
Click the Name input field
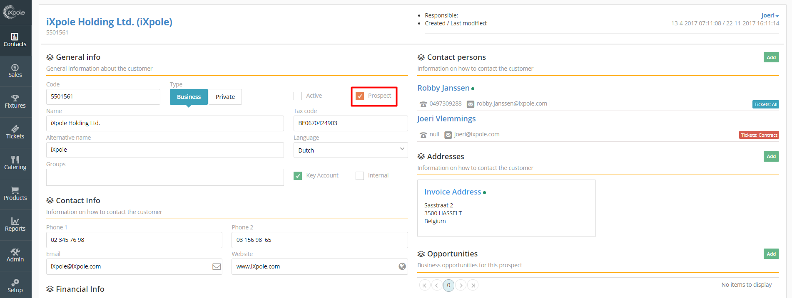click(165, 123)
